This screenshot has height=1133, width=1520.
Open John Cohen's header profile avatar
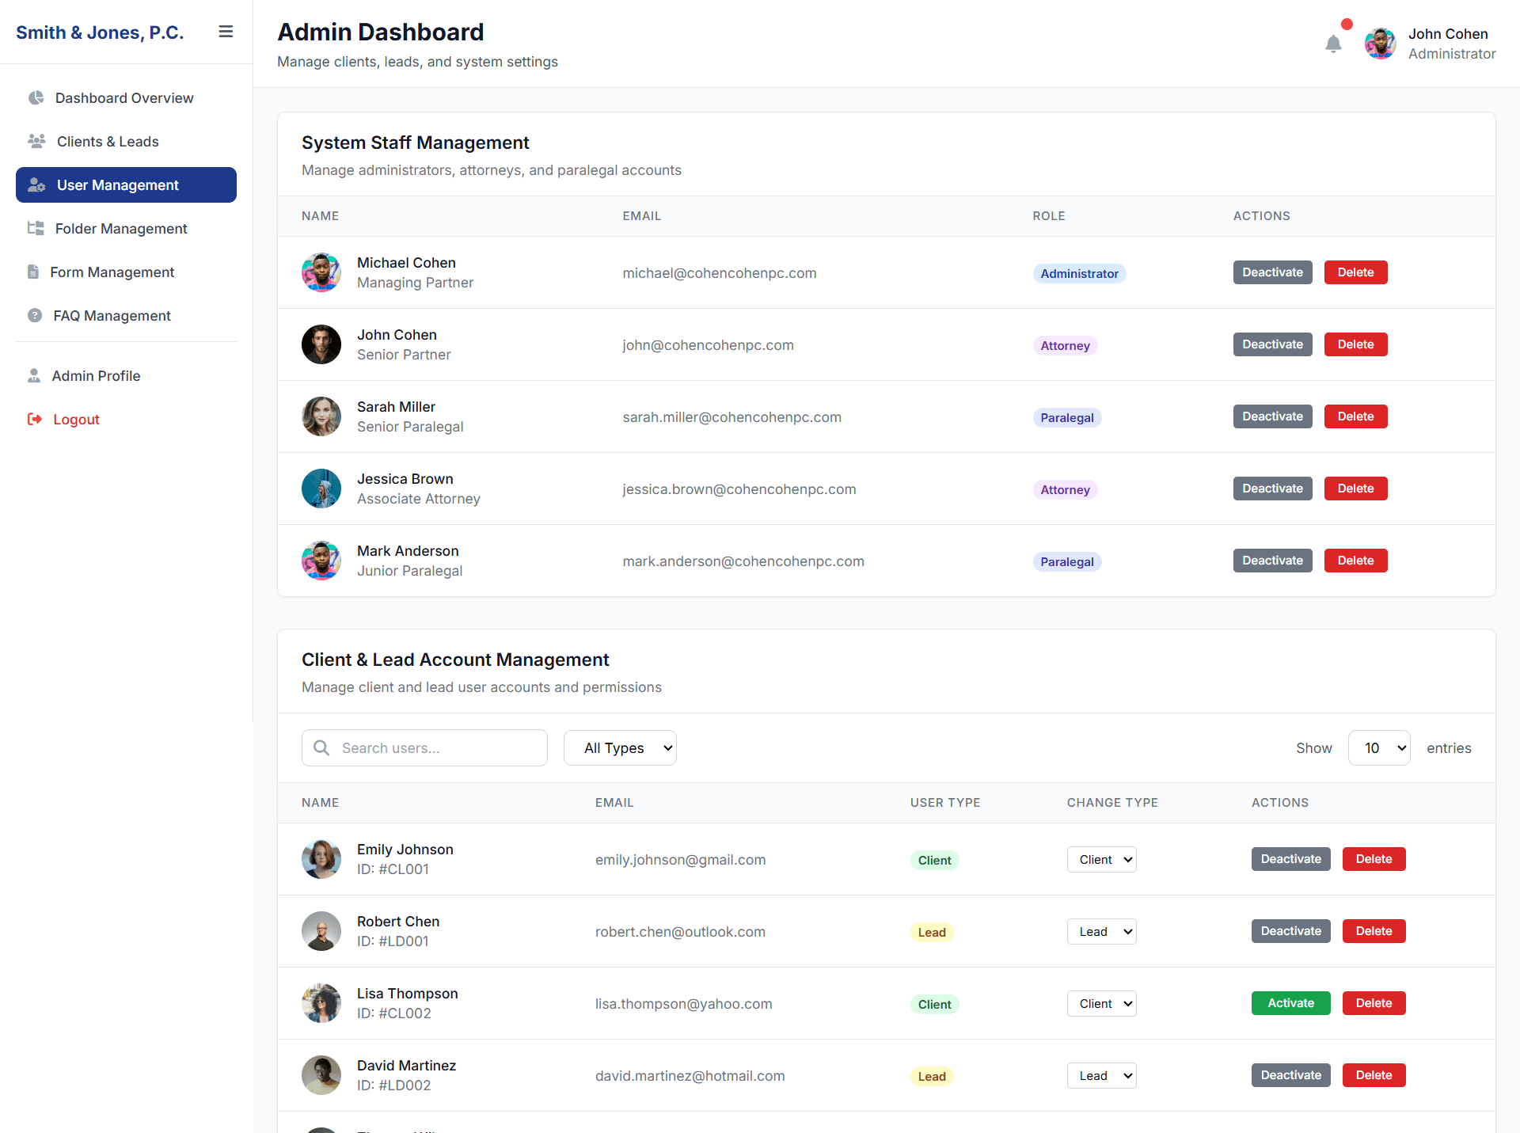pyautogui.click(x=1380, y=44)
